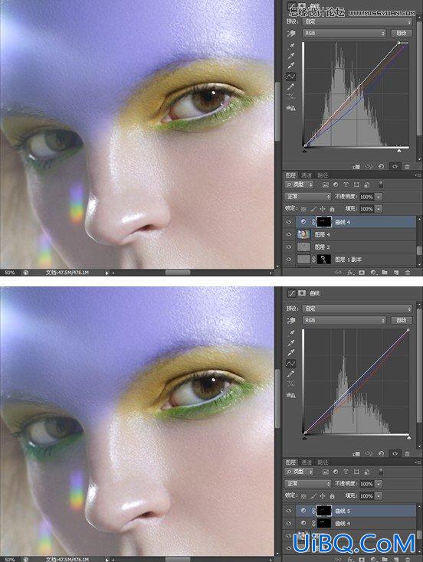Click 曲线 4 layer mask thumbnail in top panel

pyautogui.click(x=324, y=222)
